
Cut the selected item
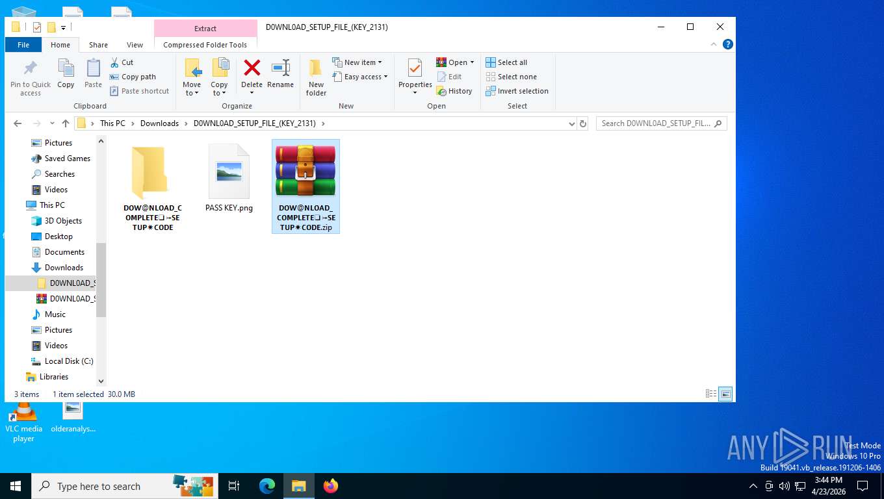(122, 62)
